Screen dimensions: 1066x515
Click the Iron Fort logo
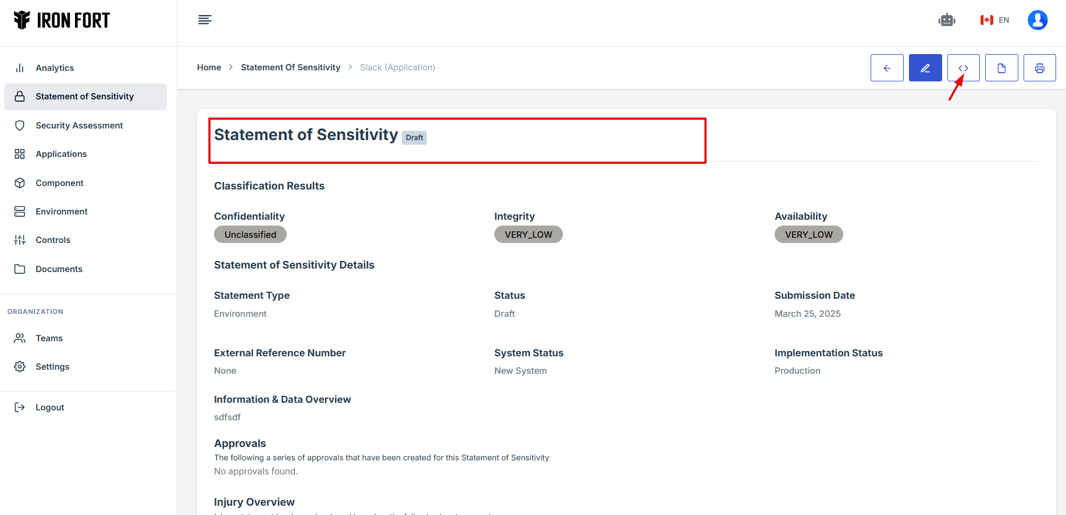[62, 20]
